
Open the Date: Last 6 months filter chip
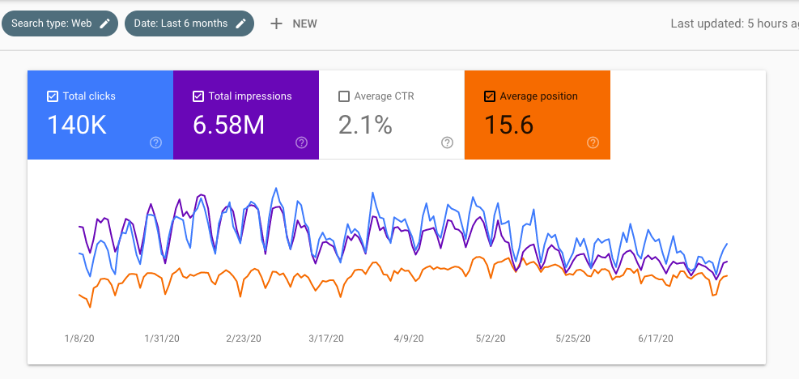189,23
